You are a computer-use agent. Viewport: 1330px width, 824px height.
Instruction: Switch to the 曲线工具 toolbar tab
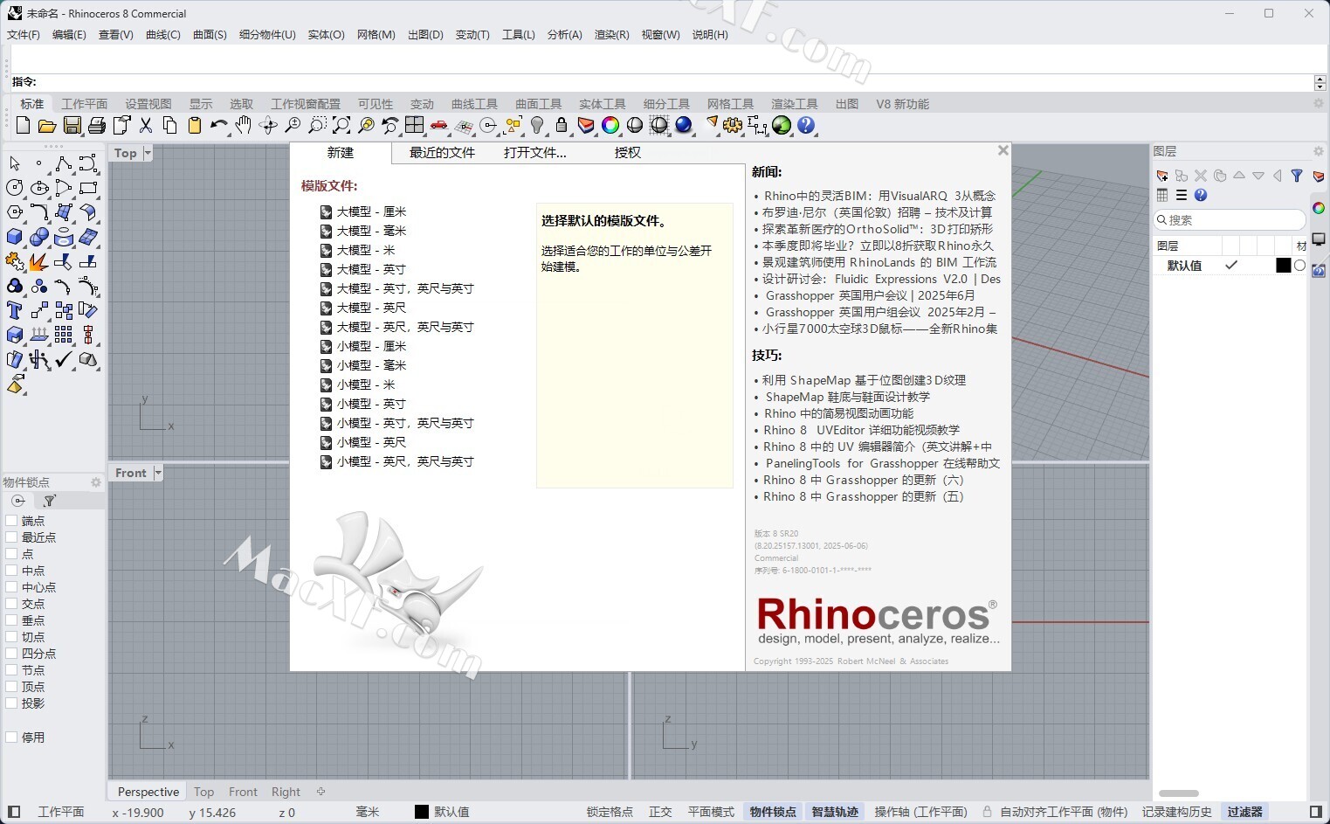coord(474,104)
